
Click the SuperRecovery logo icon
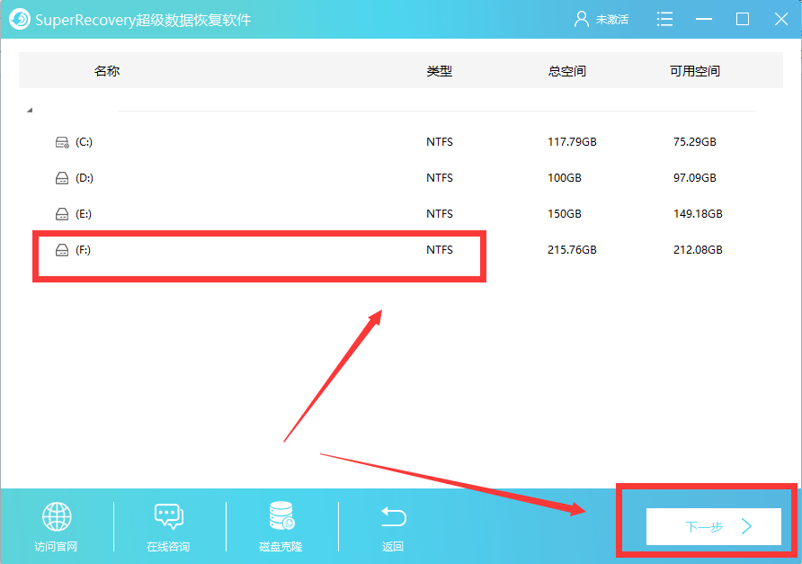[x=20, y=20]
